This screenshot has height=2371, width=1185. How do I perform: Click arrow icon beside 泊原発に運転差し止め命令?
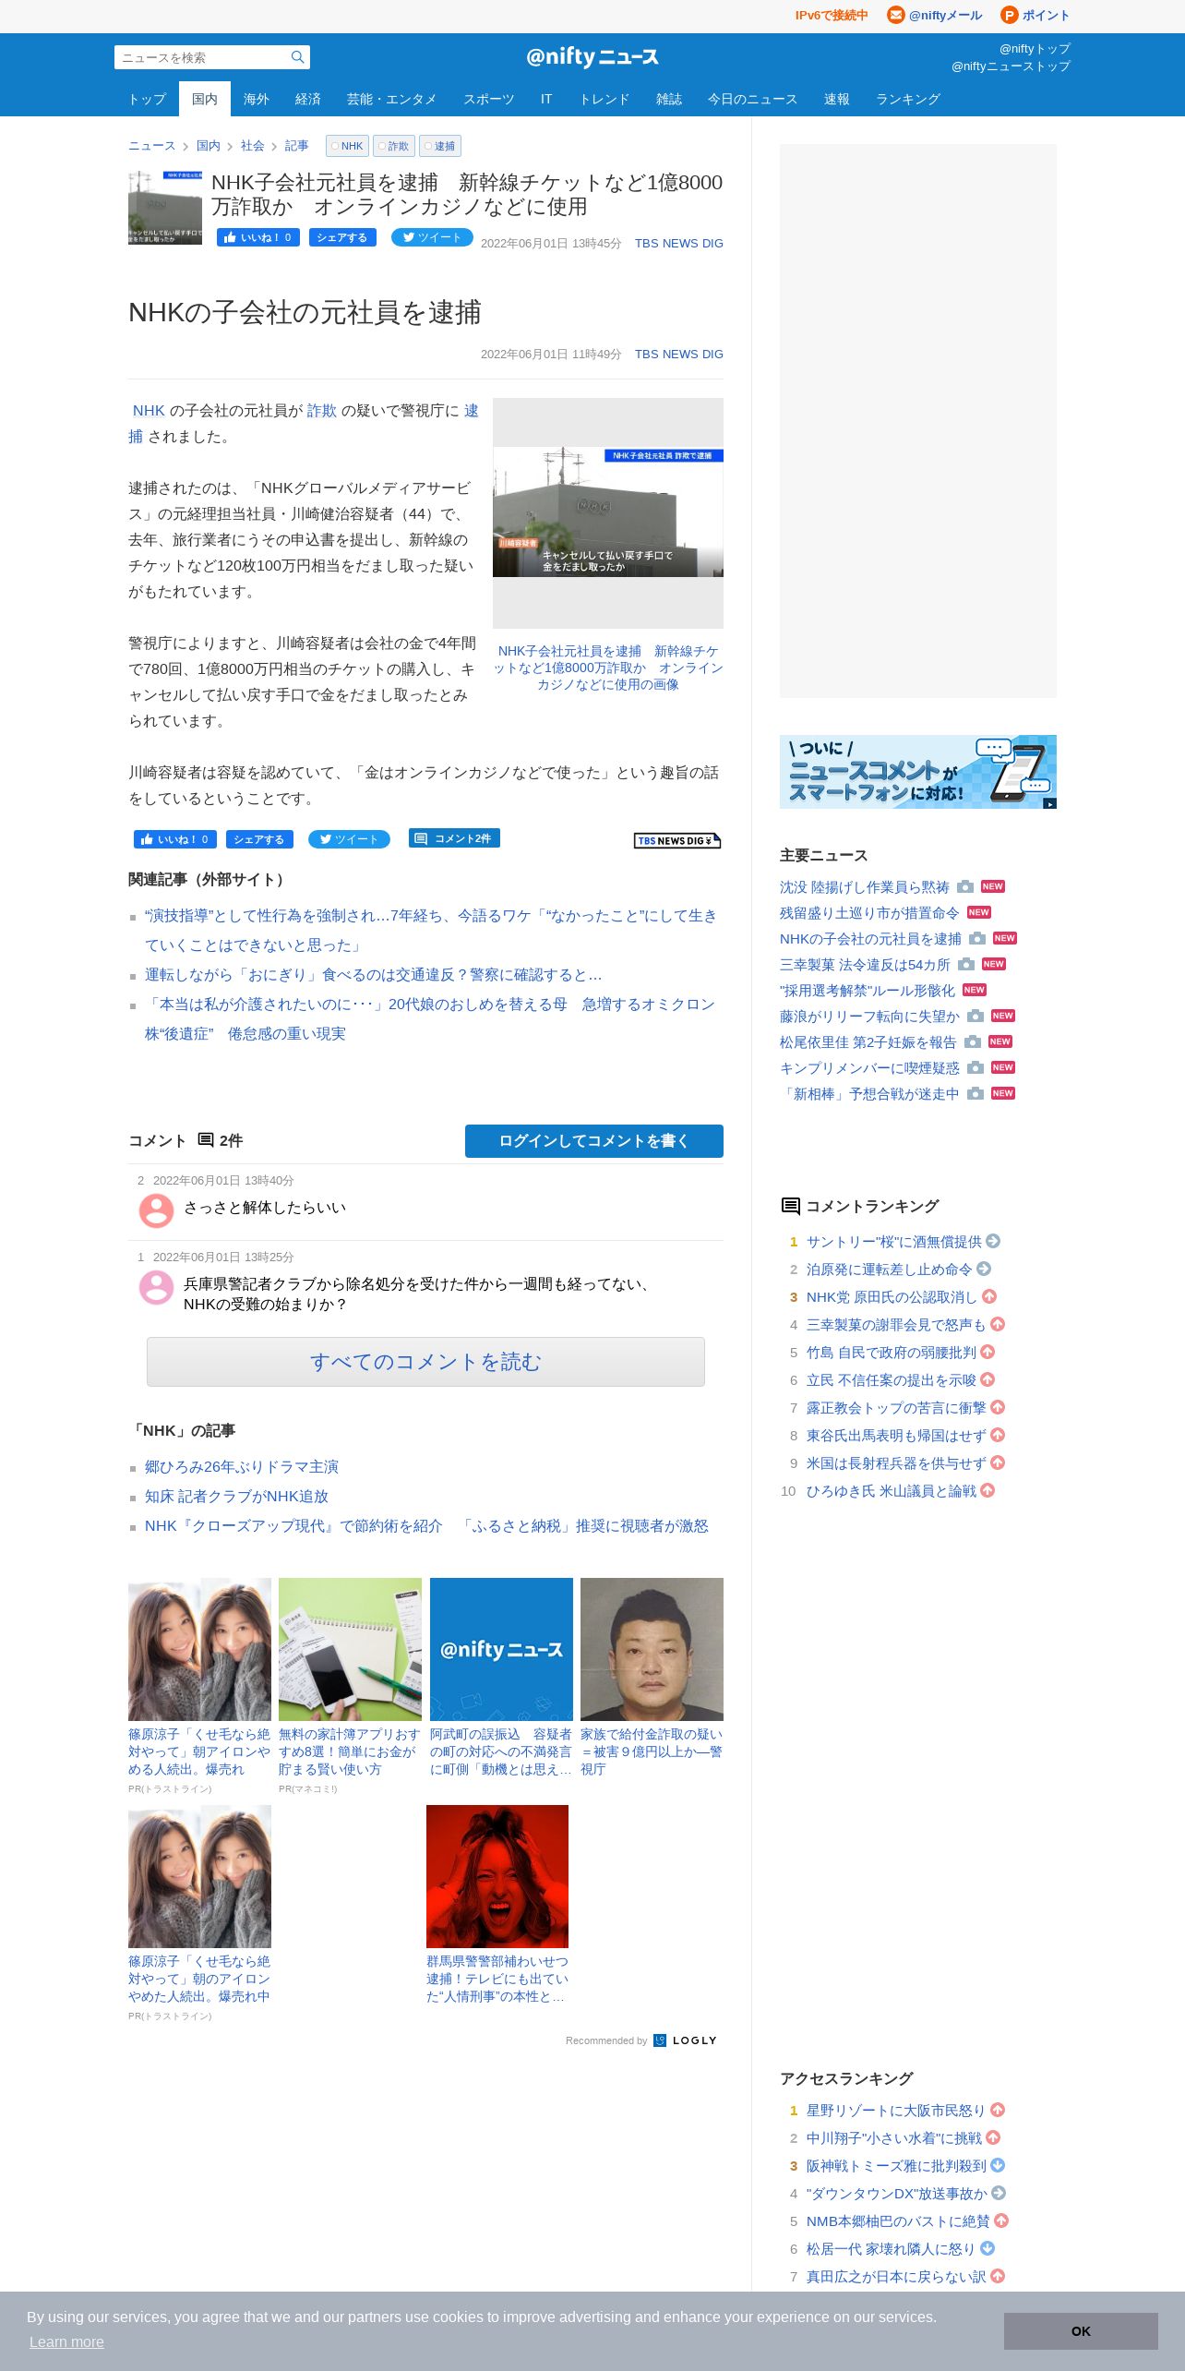coord(984,1269)
